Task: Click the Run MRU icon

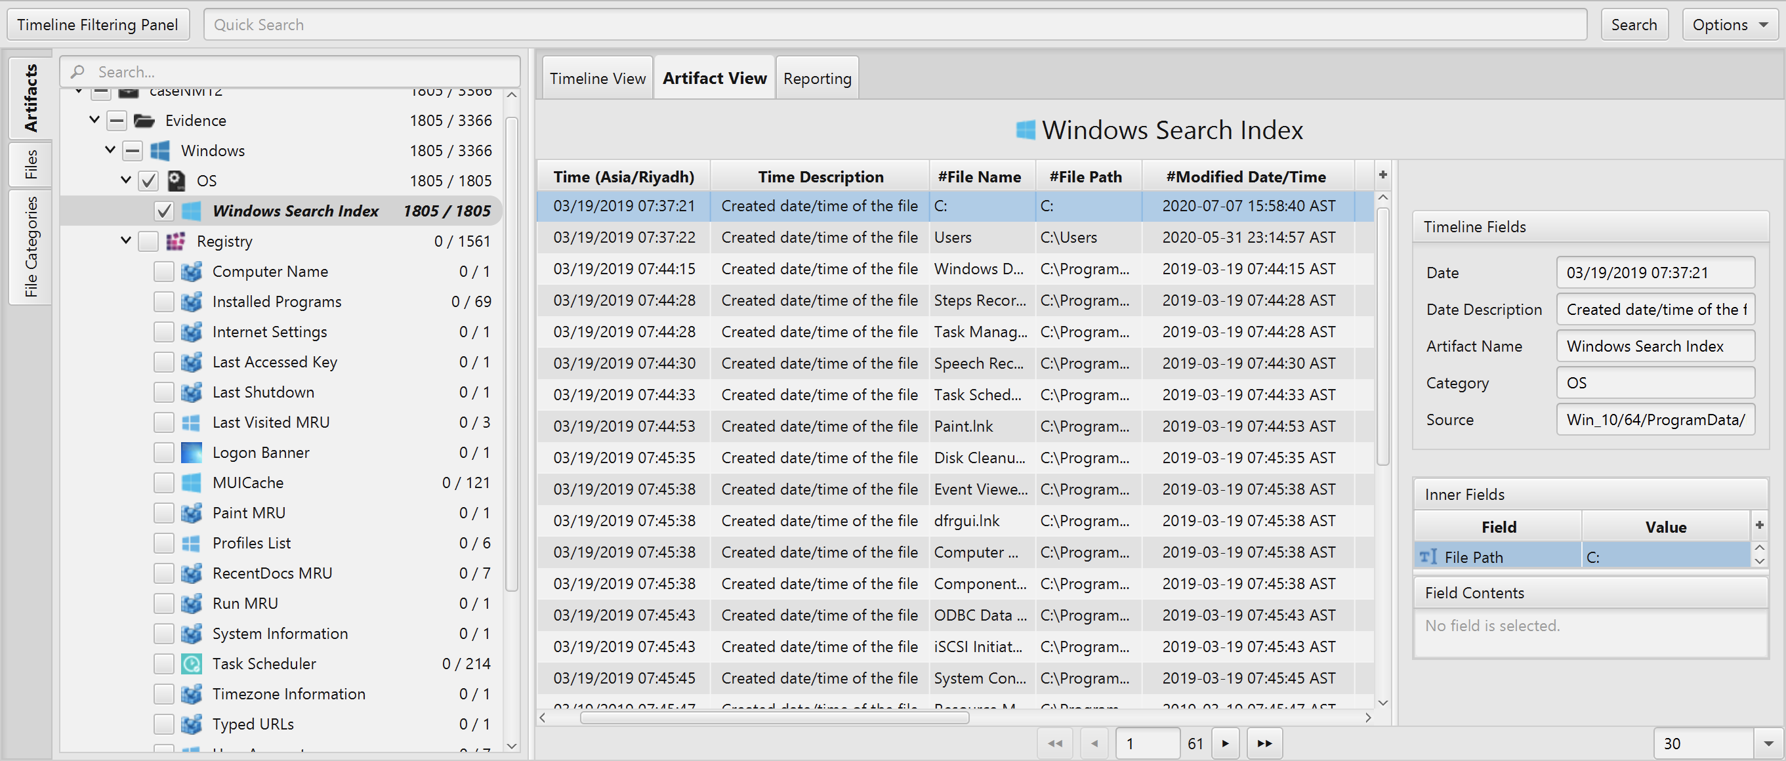Action: [x=192, y=604]
